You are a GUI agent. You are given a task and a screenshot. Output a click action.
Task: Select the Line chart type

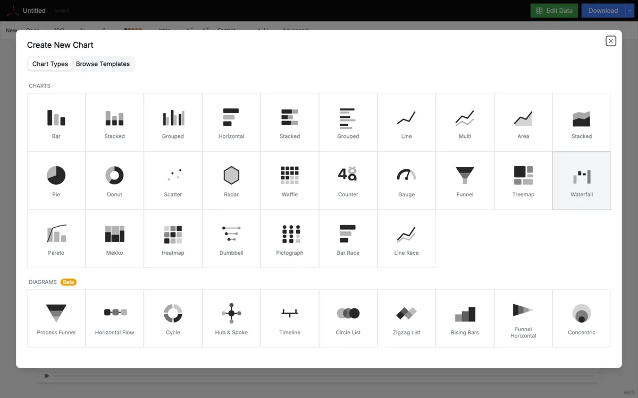tap(407, 122)
